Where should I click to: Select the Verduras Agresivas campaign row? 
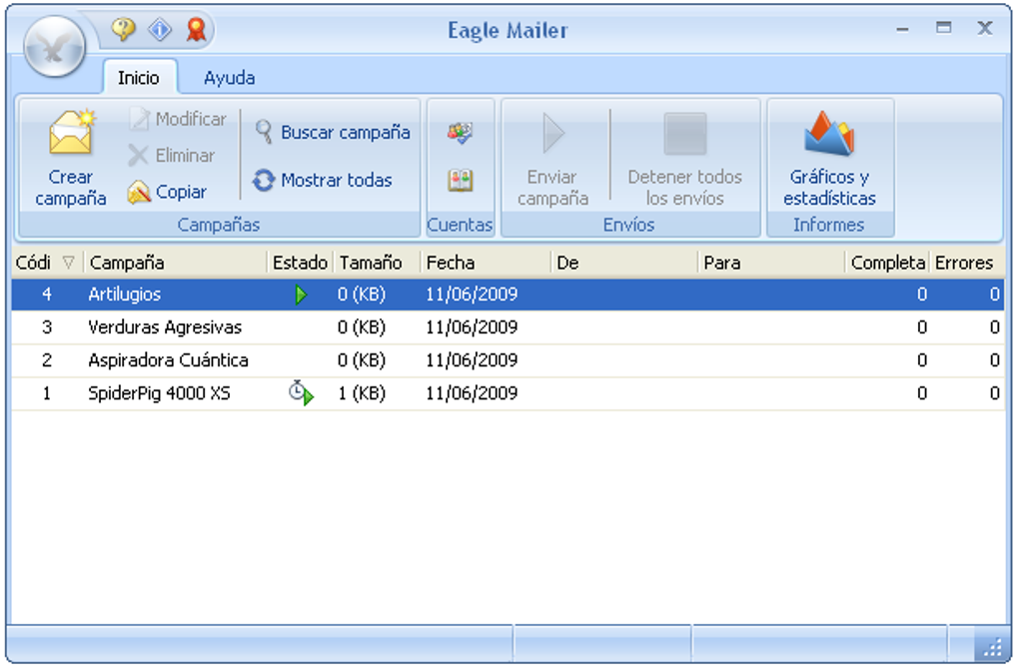(508, 328)
